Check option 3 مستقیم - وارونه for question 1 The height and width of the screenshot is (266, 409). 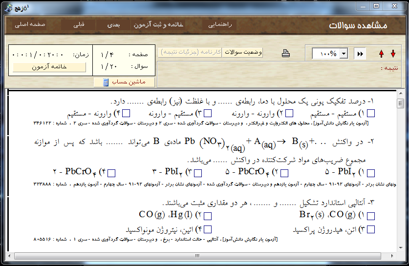coord(208,113)
